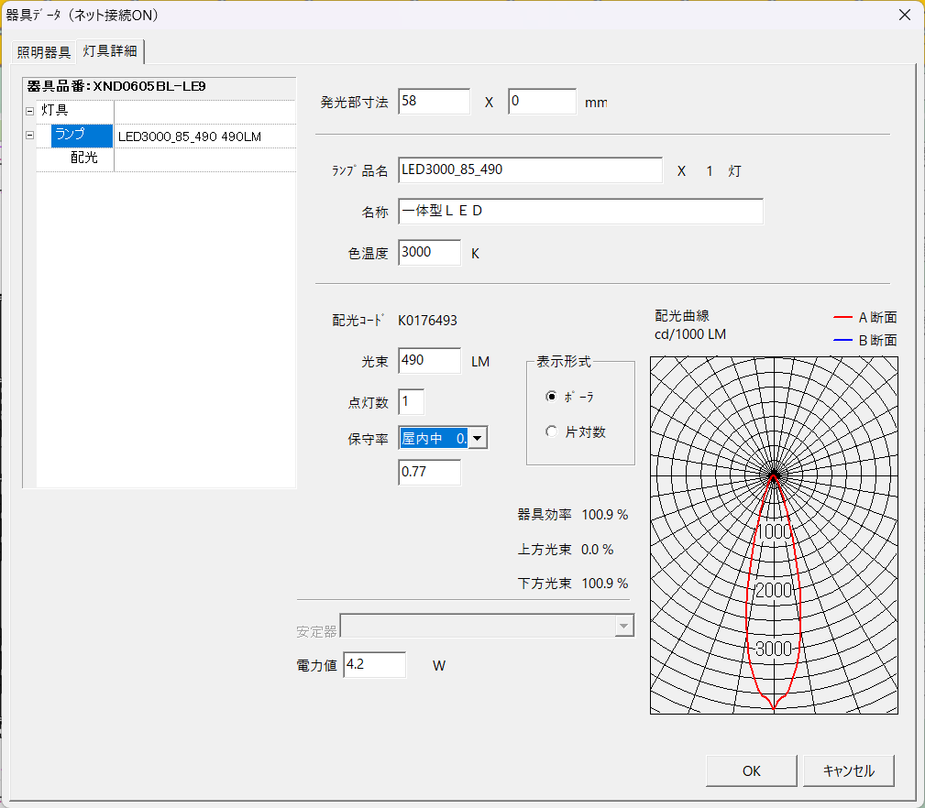Click the キャンセル button
This screenshot has height=808, width=925.
point(848,770)
